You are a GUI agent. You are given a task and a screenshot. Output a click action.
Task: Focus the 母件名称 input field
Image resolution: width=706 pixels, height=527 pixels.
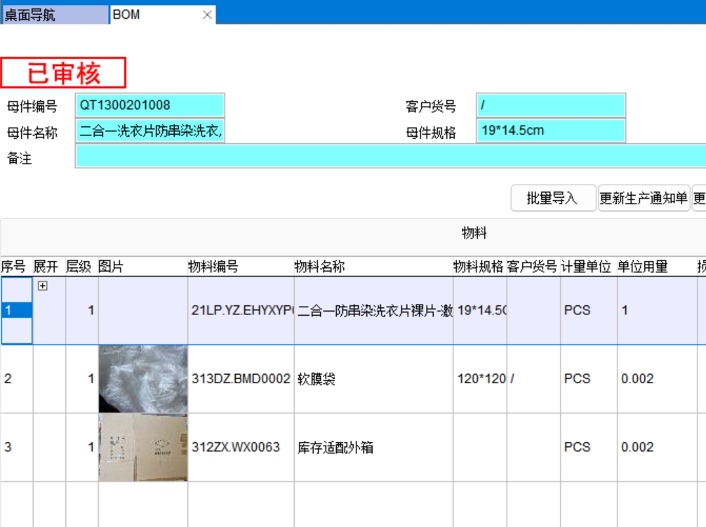(x=150, y=131)
